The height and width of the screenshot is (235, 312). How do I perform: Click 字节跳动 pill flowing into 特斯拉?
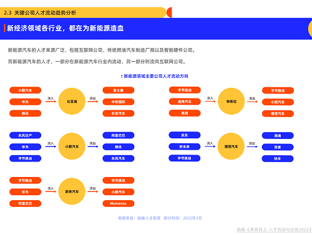point(185,90)
